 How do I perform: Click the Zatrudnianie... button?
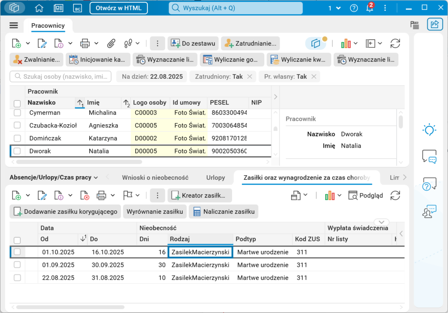click(x=250, y=44)
